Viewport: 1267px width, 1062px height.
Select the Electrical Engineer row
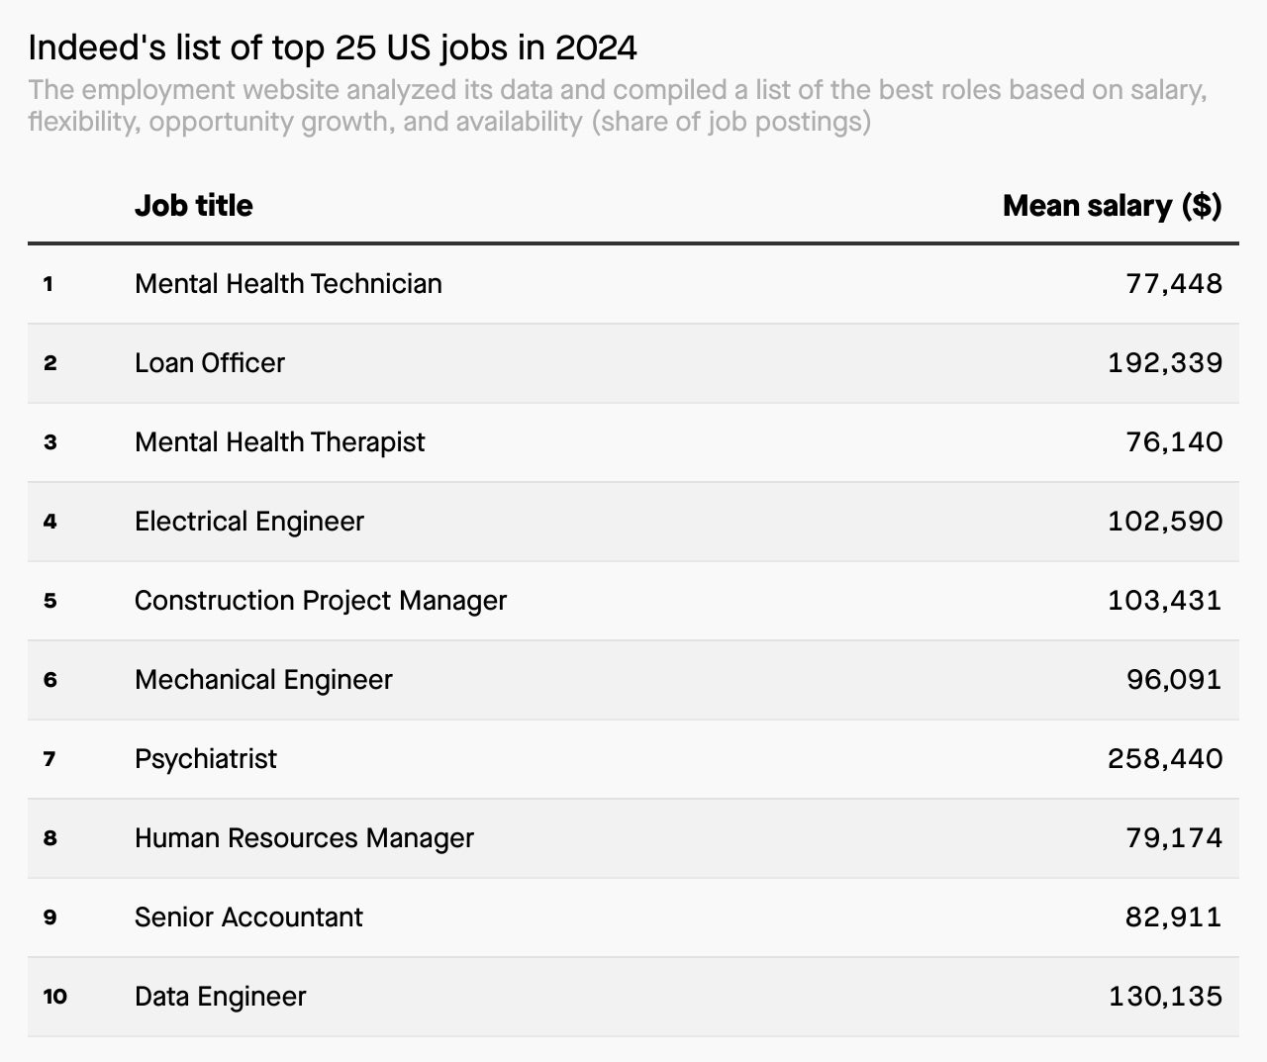(x=633, y=522)
